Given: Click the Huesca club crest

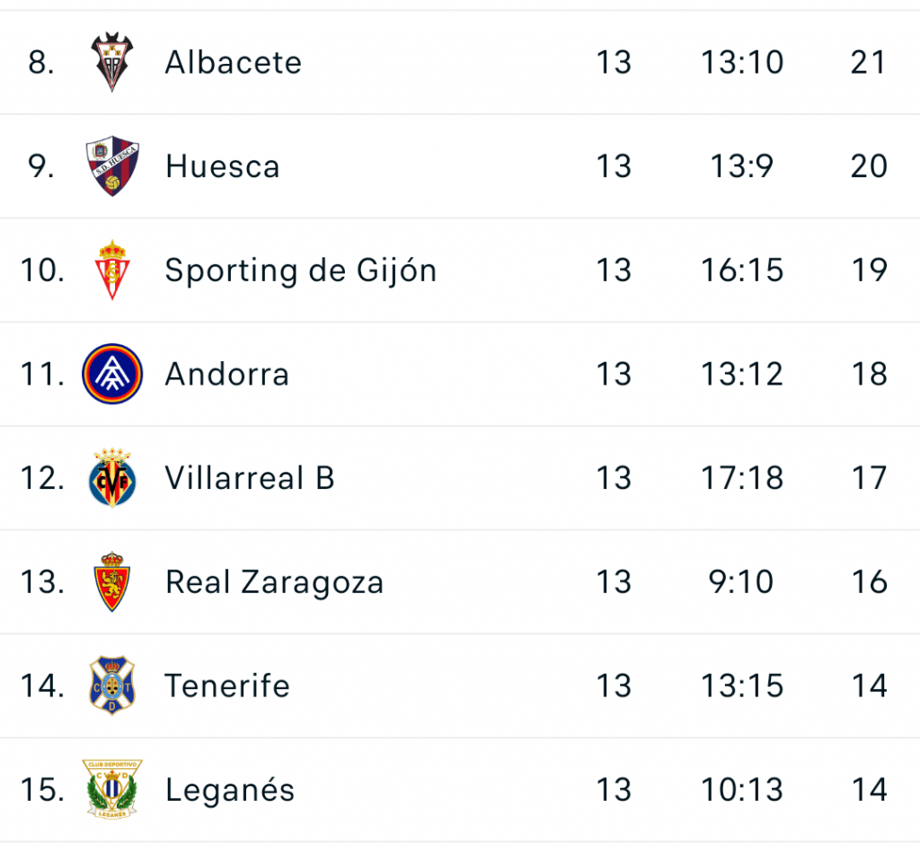Looking at the screenshot, I should click(112, 166).
